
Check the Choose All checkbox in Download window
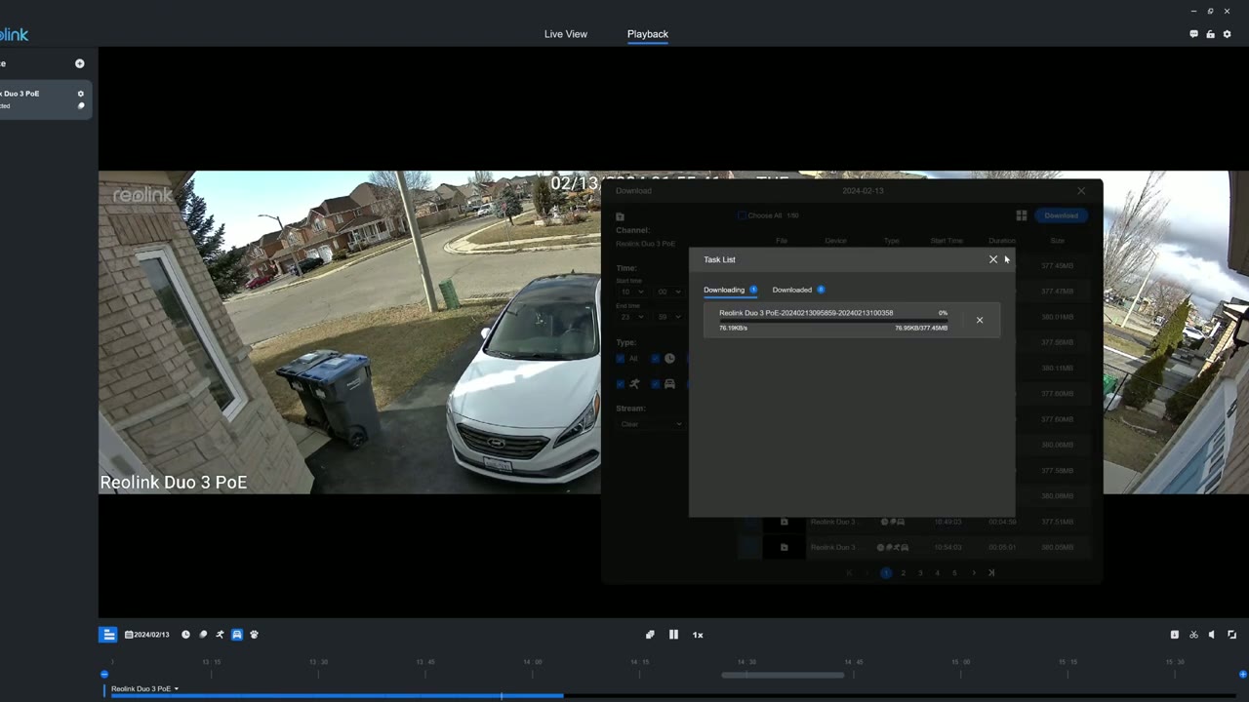click(742, 215)
